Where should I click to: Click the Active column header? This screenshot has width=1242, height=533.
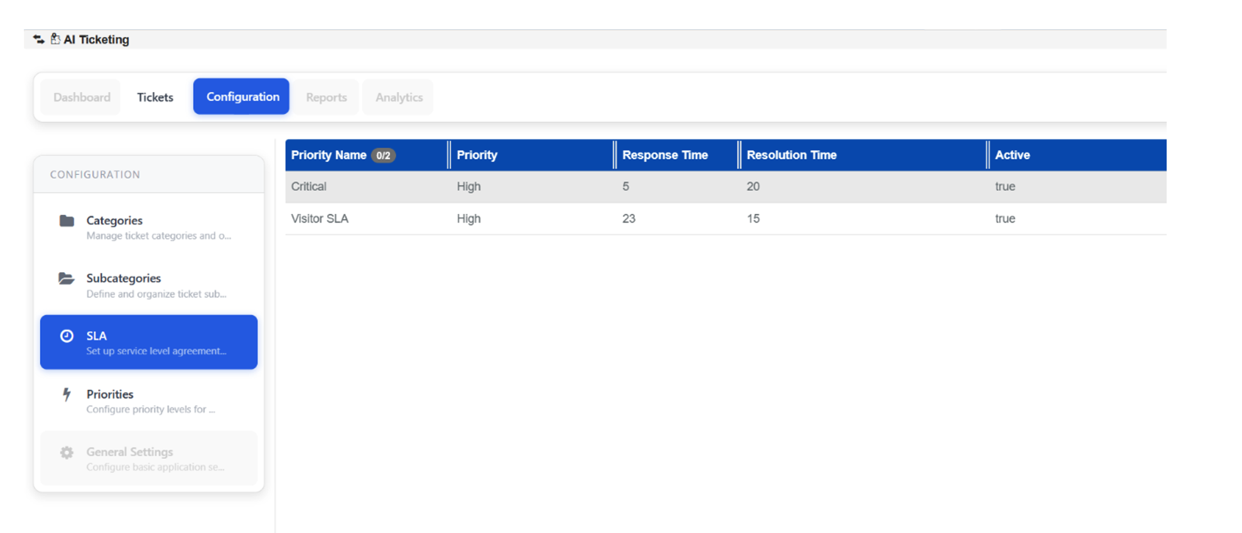[x=1012, y=155]
